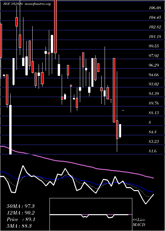Click the 99.55 price axis label
Image resolution: width=165 pixels, height=231 pixels.
(154, 46)
